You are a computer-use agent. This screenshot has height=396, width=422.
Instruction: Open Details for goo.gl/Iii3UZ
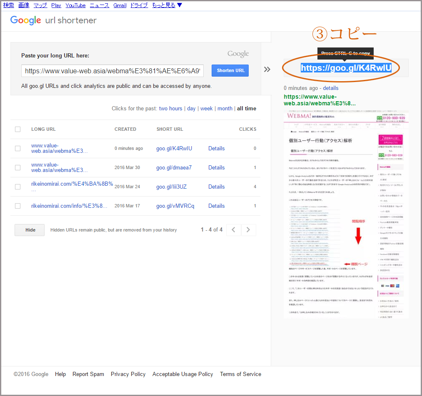(x=216, y=187)
